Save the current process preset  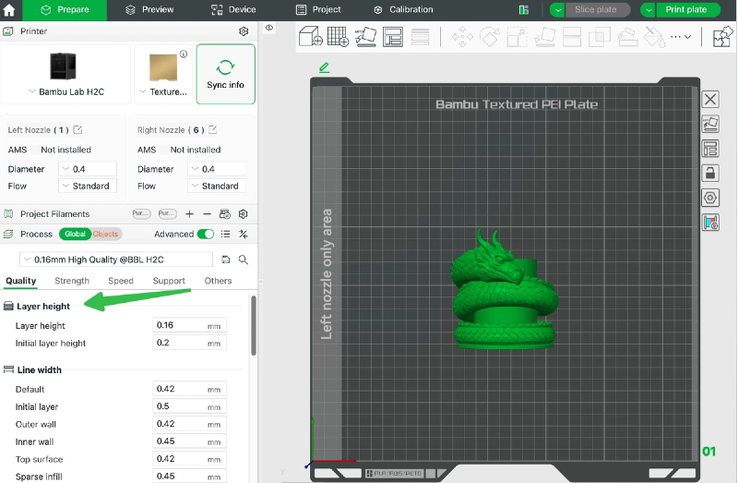(x=226, y=260)
